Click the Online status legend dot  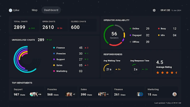click(x=130, y=29)
